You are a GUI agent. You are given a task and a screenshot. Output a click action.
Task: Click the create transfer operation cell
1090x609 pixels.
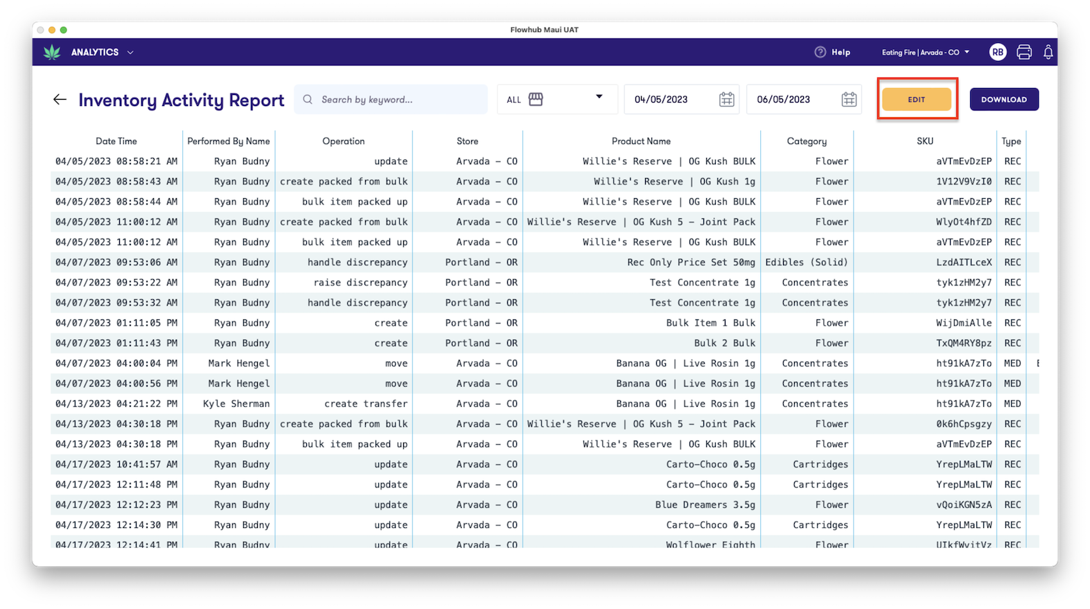[366, 404]
